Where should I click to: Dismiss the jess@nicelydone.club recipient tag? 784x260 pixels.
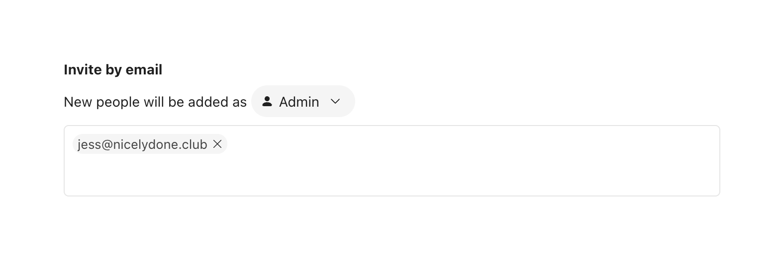(x=217, y=144)
